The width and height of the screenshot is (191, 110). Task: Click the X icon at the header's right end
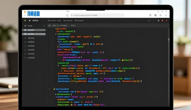tap(166, 15)
